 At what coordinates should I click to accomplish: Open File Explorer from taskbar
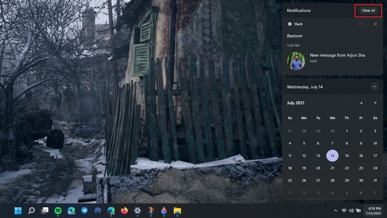(177, 211)
